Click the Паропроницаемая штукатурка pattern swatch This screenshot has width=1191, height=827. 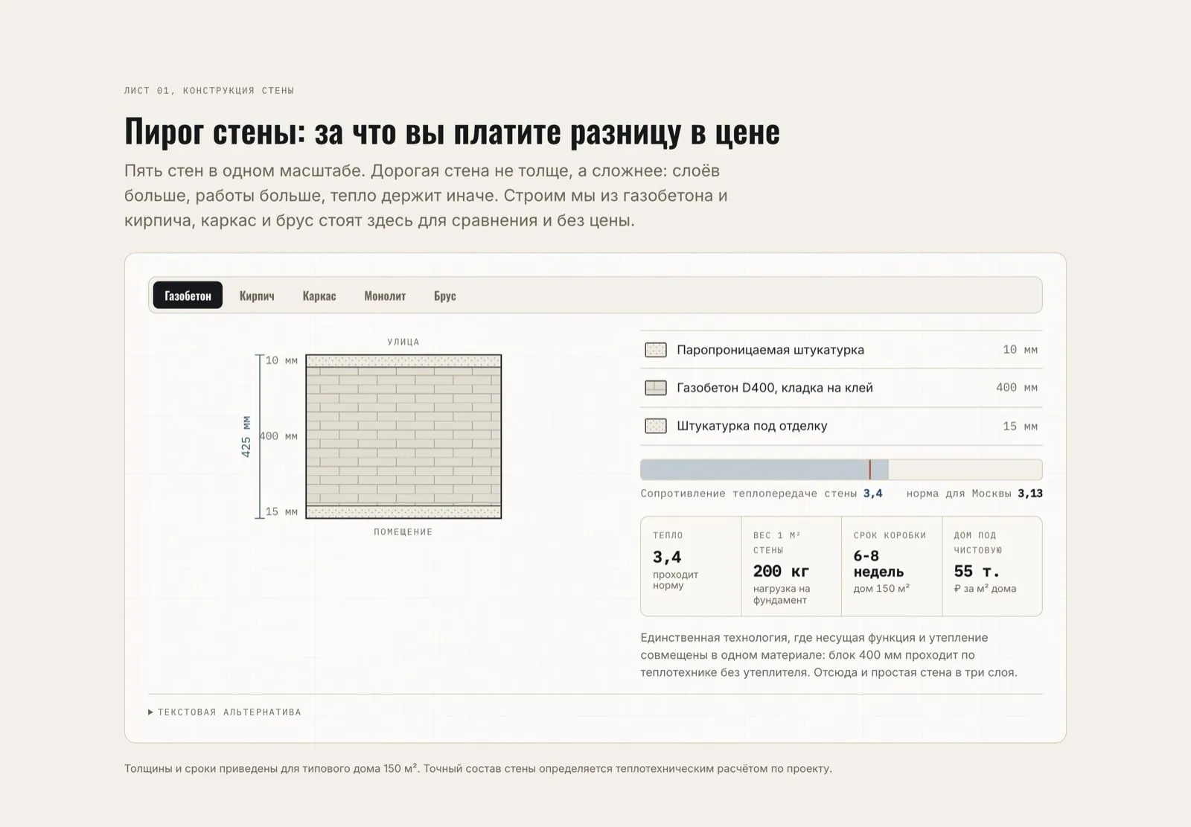(656, 350)
